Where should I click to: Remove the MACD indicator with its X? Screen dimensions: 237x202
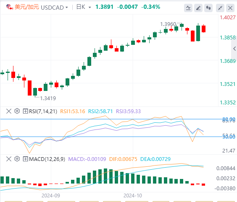click(x=9, y=159)
